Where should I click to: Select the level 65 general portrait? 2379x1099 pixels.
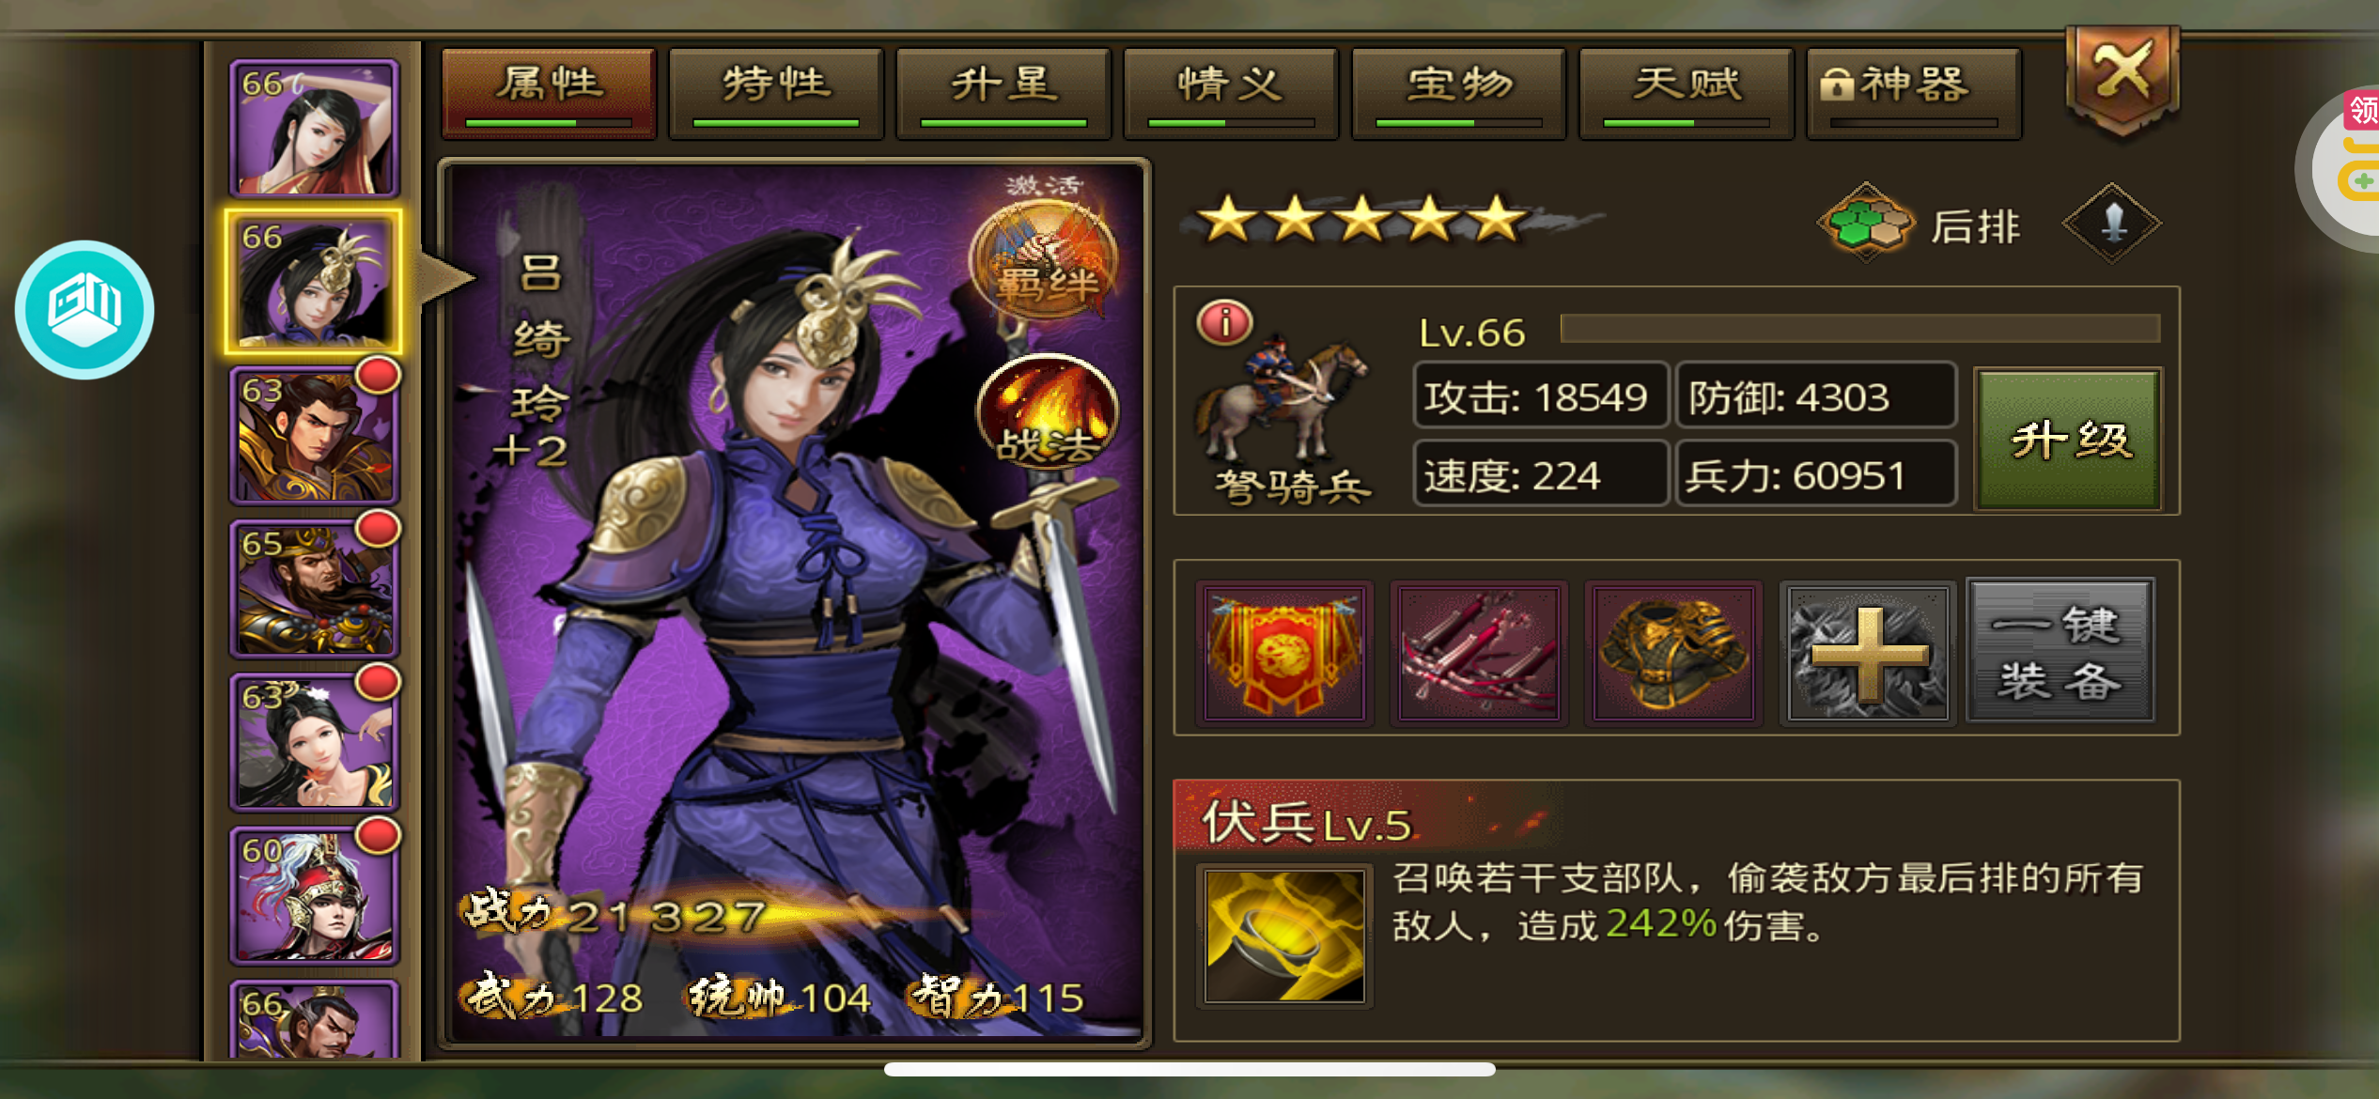point(315,588)
